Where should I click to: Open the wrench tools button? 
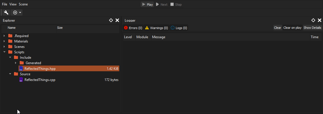click(6, 13)
